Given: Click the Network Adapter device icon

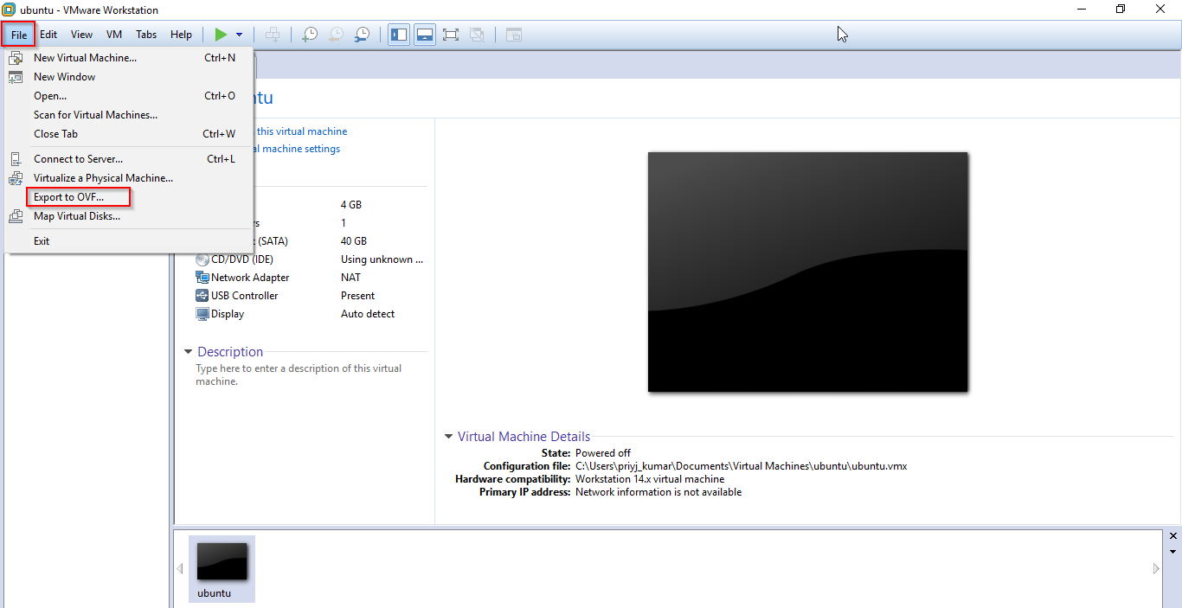Looking at the screenshot, I should pyautogui.click(x=202, y=278).
